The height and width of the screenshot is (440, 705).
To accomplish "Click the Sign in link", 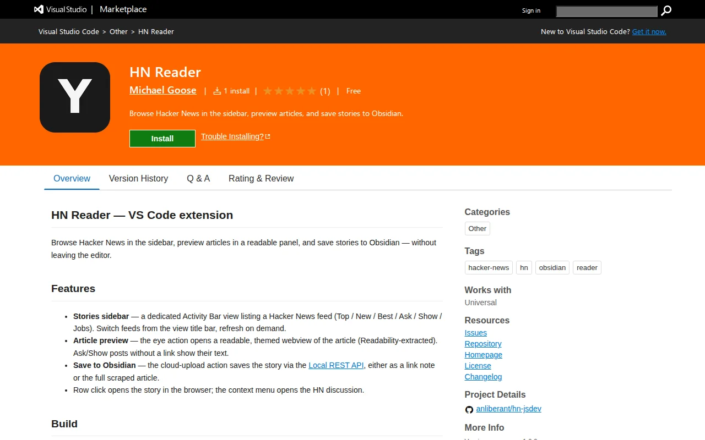I will coord(531,10).
